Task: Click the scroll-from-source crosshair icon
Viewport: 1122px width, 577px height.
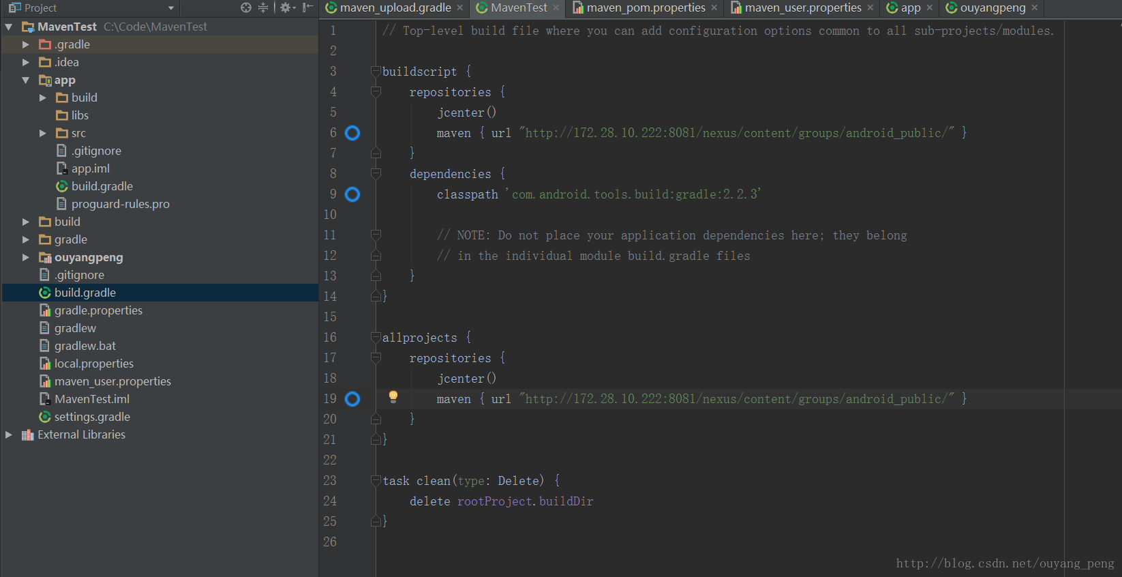Action: pyautogui.click(x=246, y=8)
